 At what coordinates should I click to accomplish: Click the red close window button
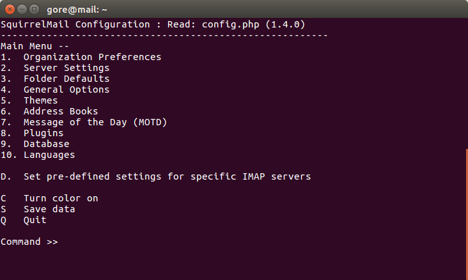(9, 9)
